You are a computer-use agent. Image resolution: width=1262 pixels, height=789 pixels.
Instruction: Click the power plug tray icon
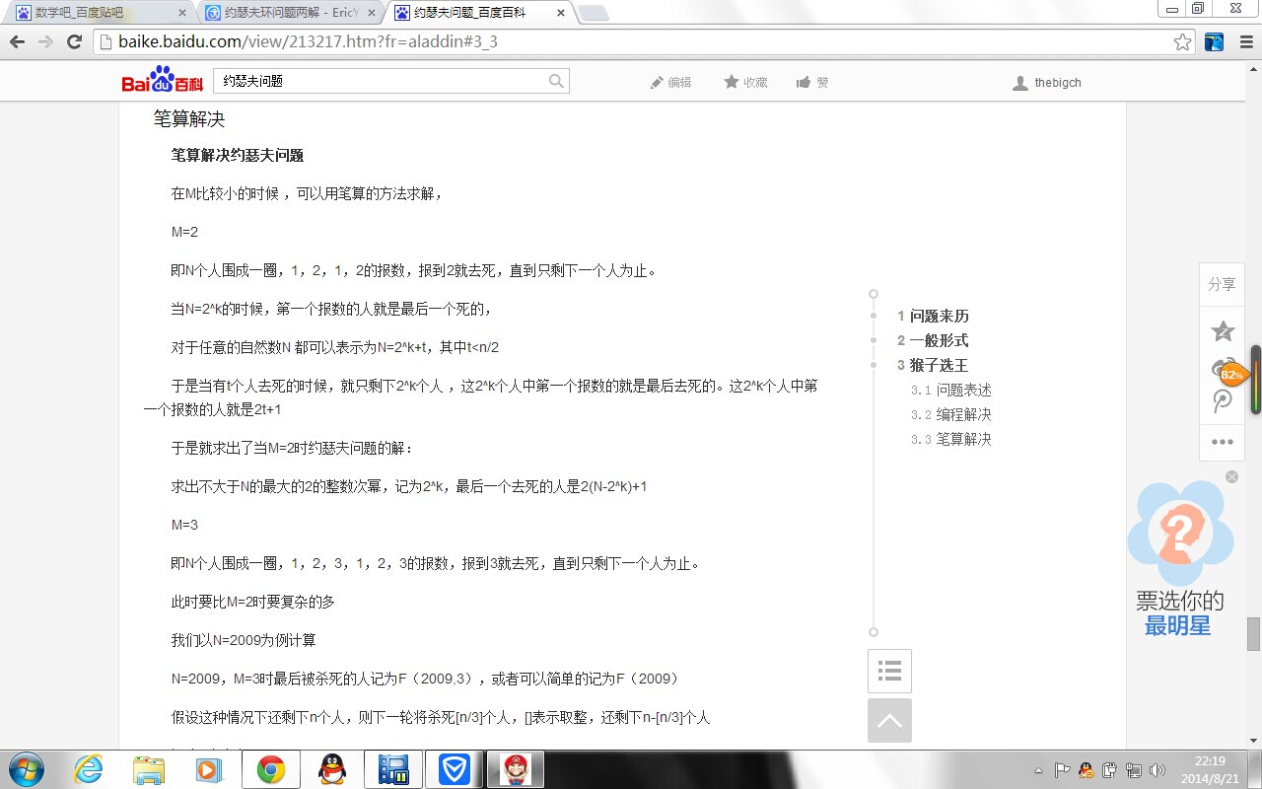[x=1110, y=770]
